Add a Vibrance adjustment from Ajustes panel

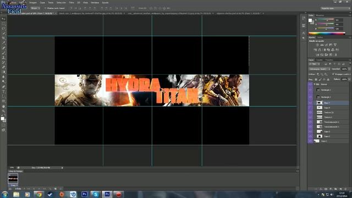pos(335,45)
